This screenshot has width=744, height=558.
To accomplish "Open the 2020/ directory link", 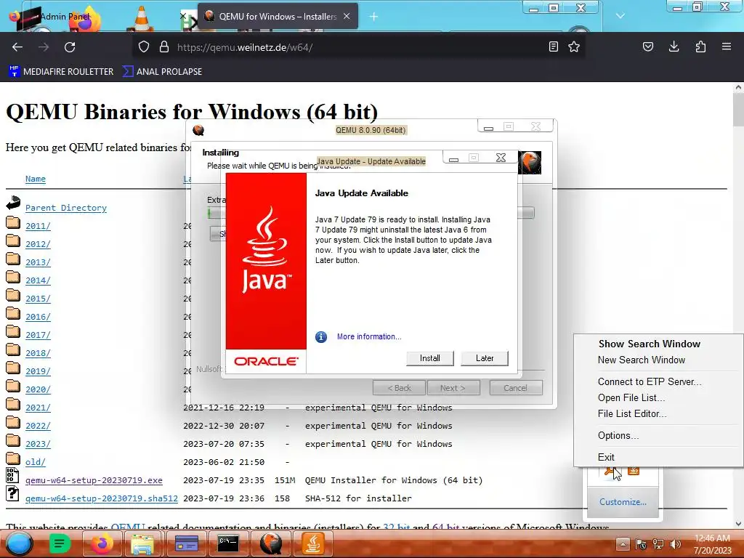I will click(x=38, y=389).
